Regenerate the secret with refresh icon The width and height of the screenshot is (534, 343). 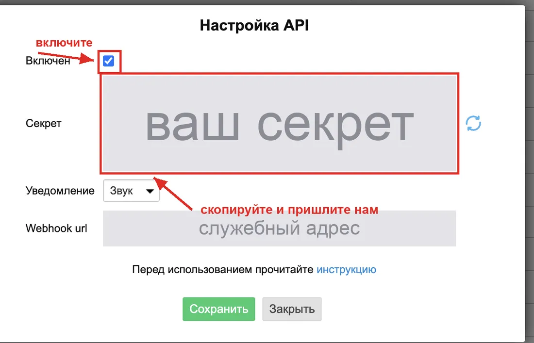473,123
